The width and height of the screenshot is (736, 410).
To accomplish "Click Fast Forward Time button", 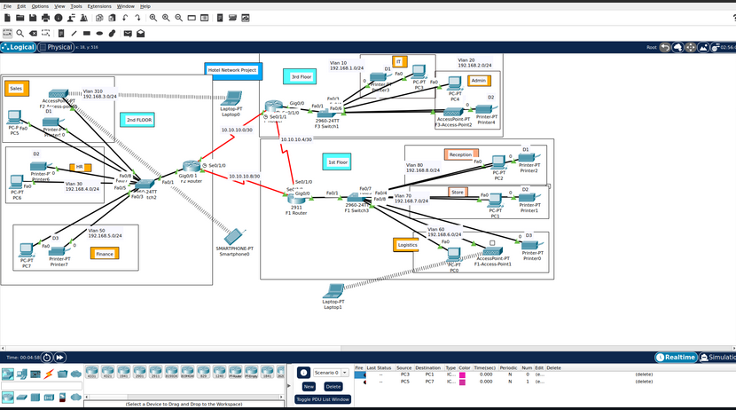I will click(60, 358).
